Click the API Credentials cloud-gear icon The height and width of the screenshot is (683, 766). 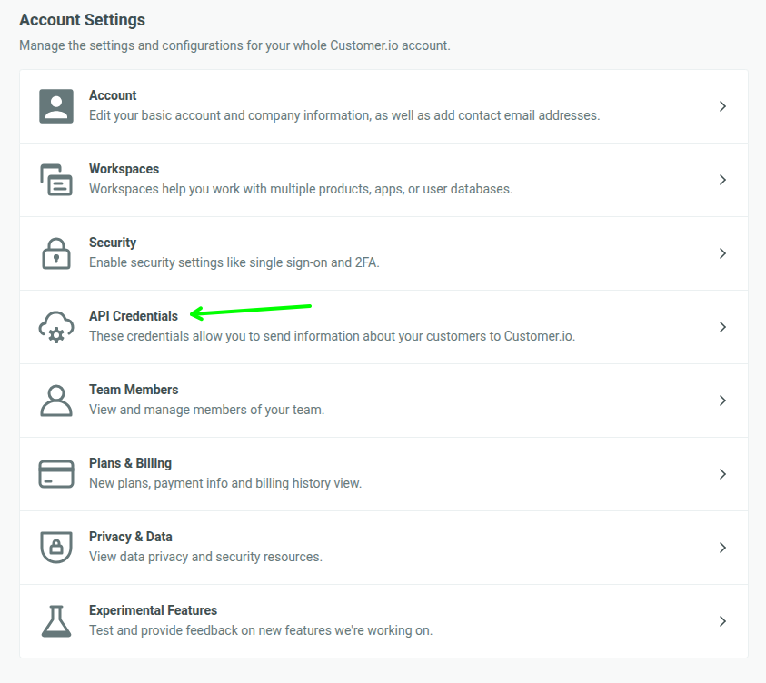(55, 327)
